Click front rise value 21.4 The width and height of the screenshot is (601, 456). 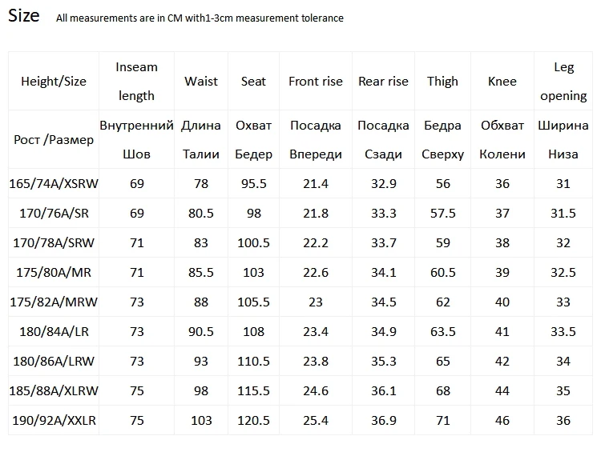point(316,184)
